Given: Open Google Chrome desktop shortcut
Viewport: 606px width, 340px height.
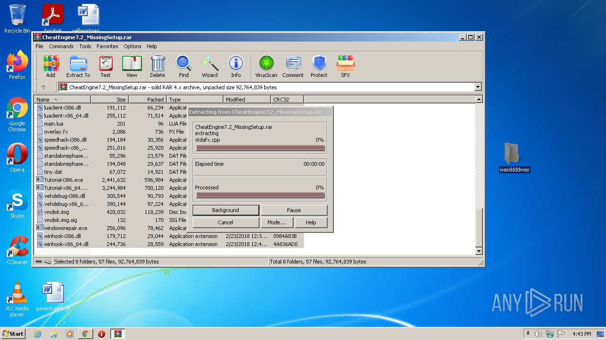Looking at the screenshot, I should click(x=17, y=115).
